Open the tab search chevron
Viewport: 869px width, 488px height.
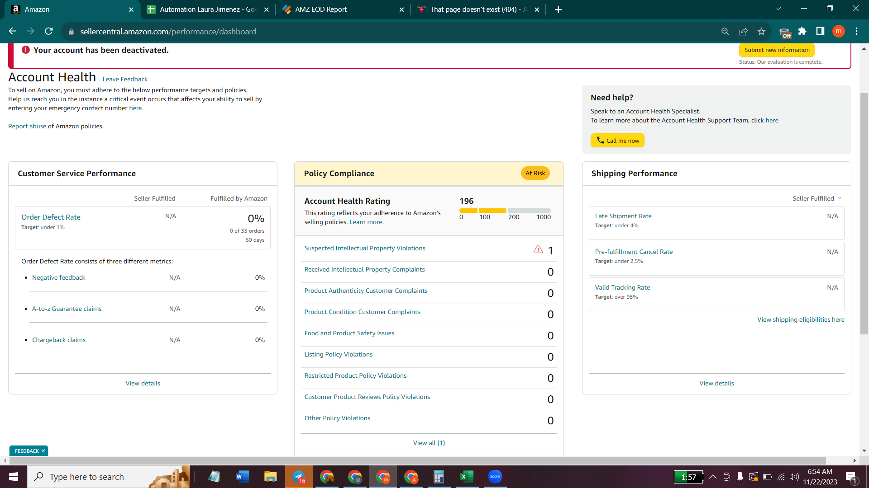(778, 9)
